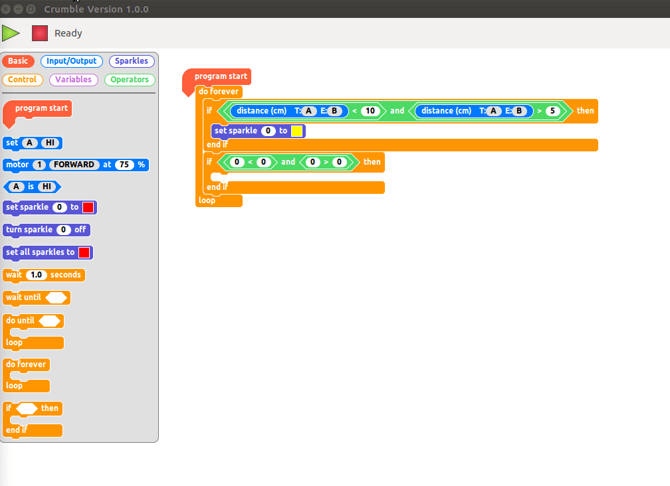Change trigger pin A of first distance block
The height and width of the screenshot is (486, 670).
coord(308,111)
